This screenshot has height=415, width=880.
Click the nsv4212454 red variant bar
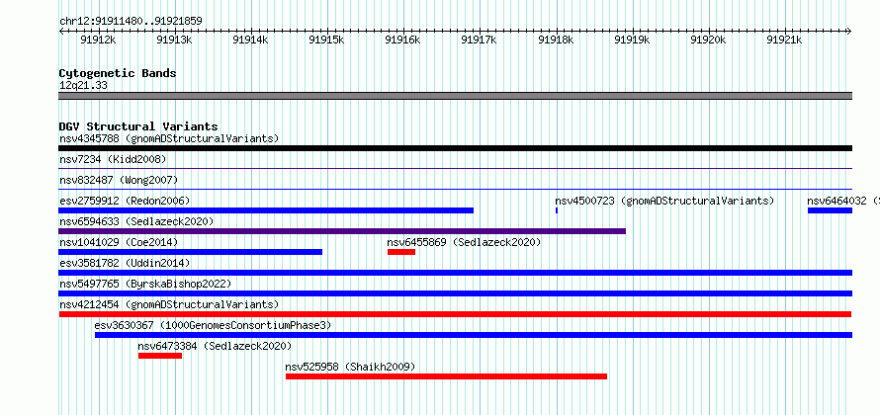(x=455, y=314)
